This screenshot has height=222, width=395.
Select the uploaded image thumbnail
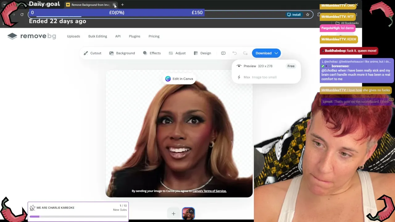pos(188,213)
